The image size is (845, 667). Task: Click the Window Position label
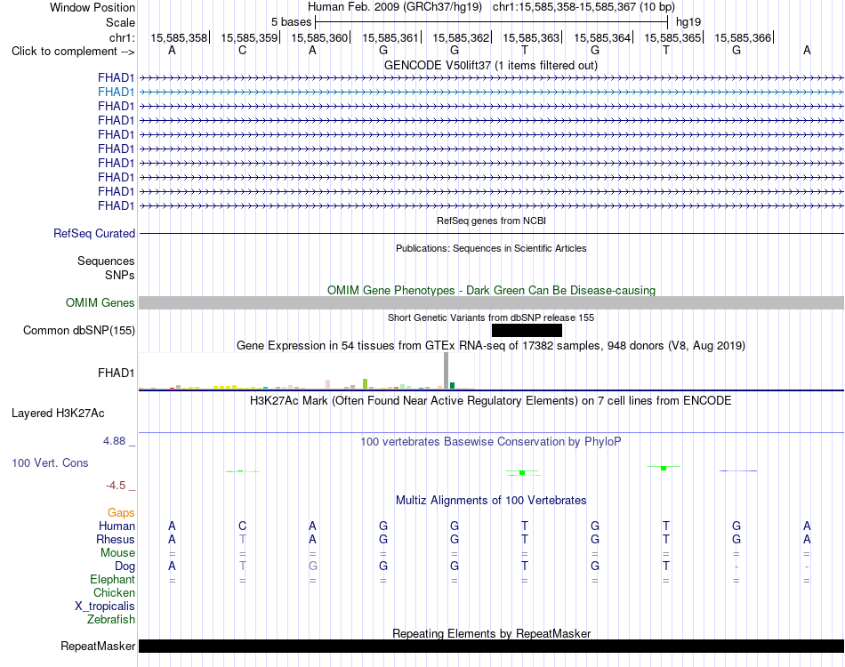point(93,7)
